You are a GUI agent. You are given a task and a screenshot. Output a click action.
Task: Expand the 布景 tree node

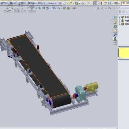pyautogui.click(x=119, y=21)
